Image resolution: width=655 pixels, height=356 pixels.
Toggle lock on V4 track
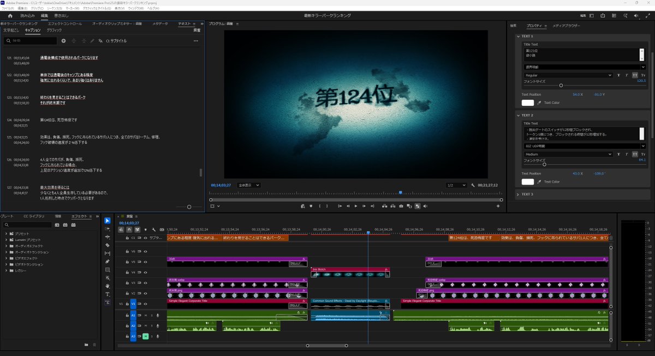(x=127, y=272)
